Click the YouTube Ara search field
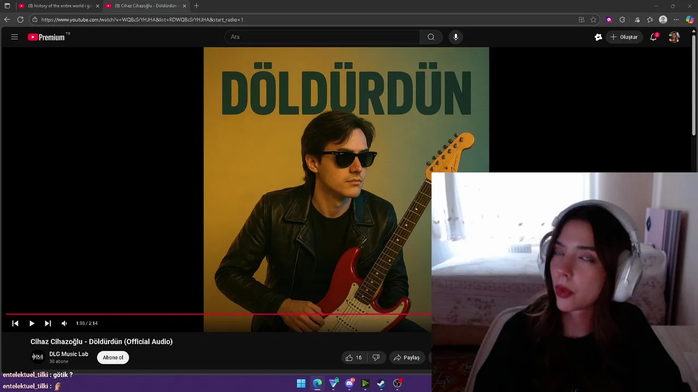Screen dimensions: 698x392 pyautogui.click(x=322, y=37)
